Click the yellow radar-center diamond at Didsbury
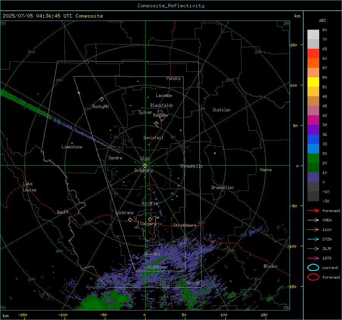The height and width of the screenshot is (320, 342). tap(145, 166)
